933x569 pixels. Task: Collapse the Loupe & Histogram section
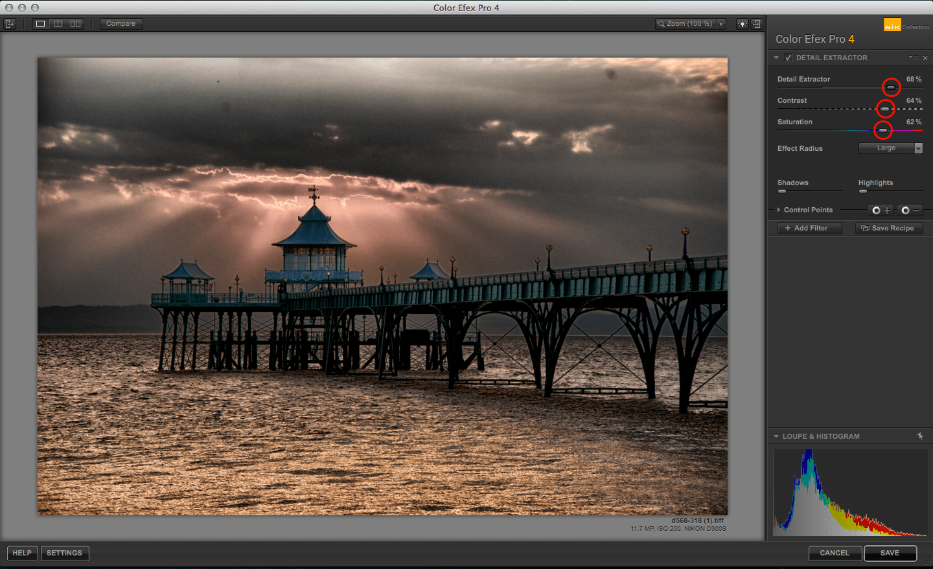pos(776,436)
